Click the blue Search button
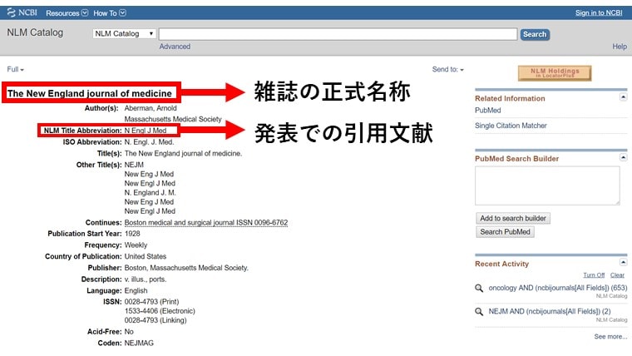The image size is (632, 356). pos(535,34)
